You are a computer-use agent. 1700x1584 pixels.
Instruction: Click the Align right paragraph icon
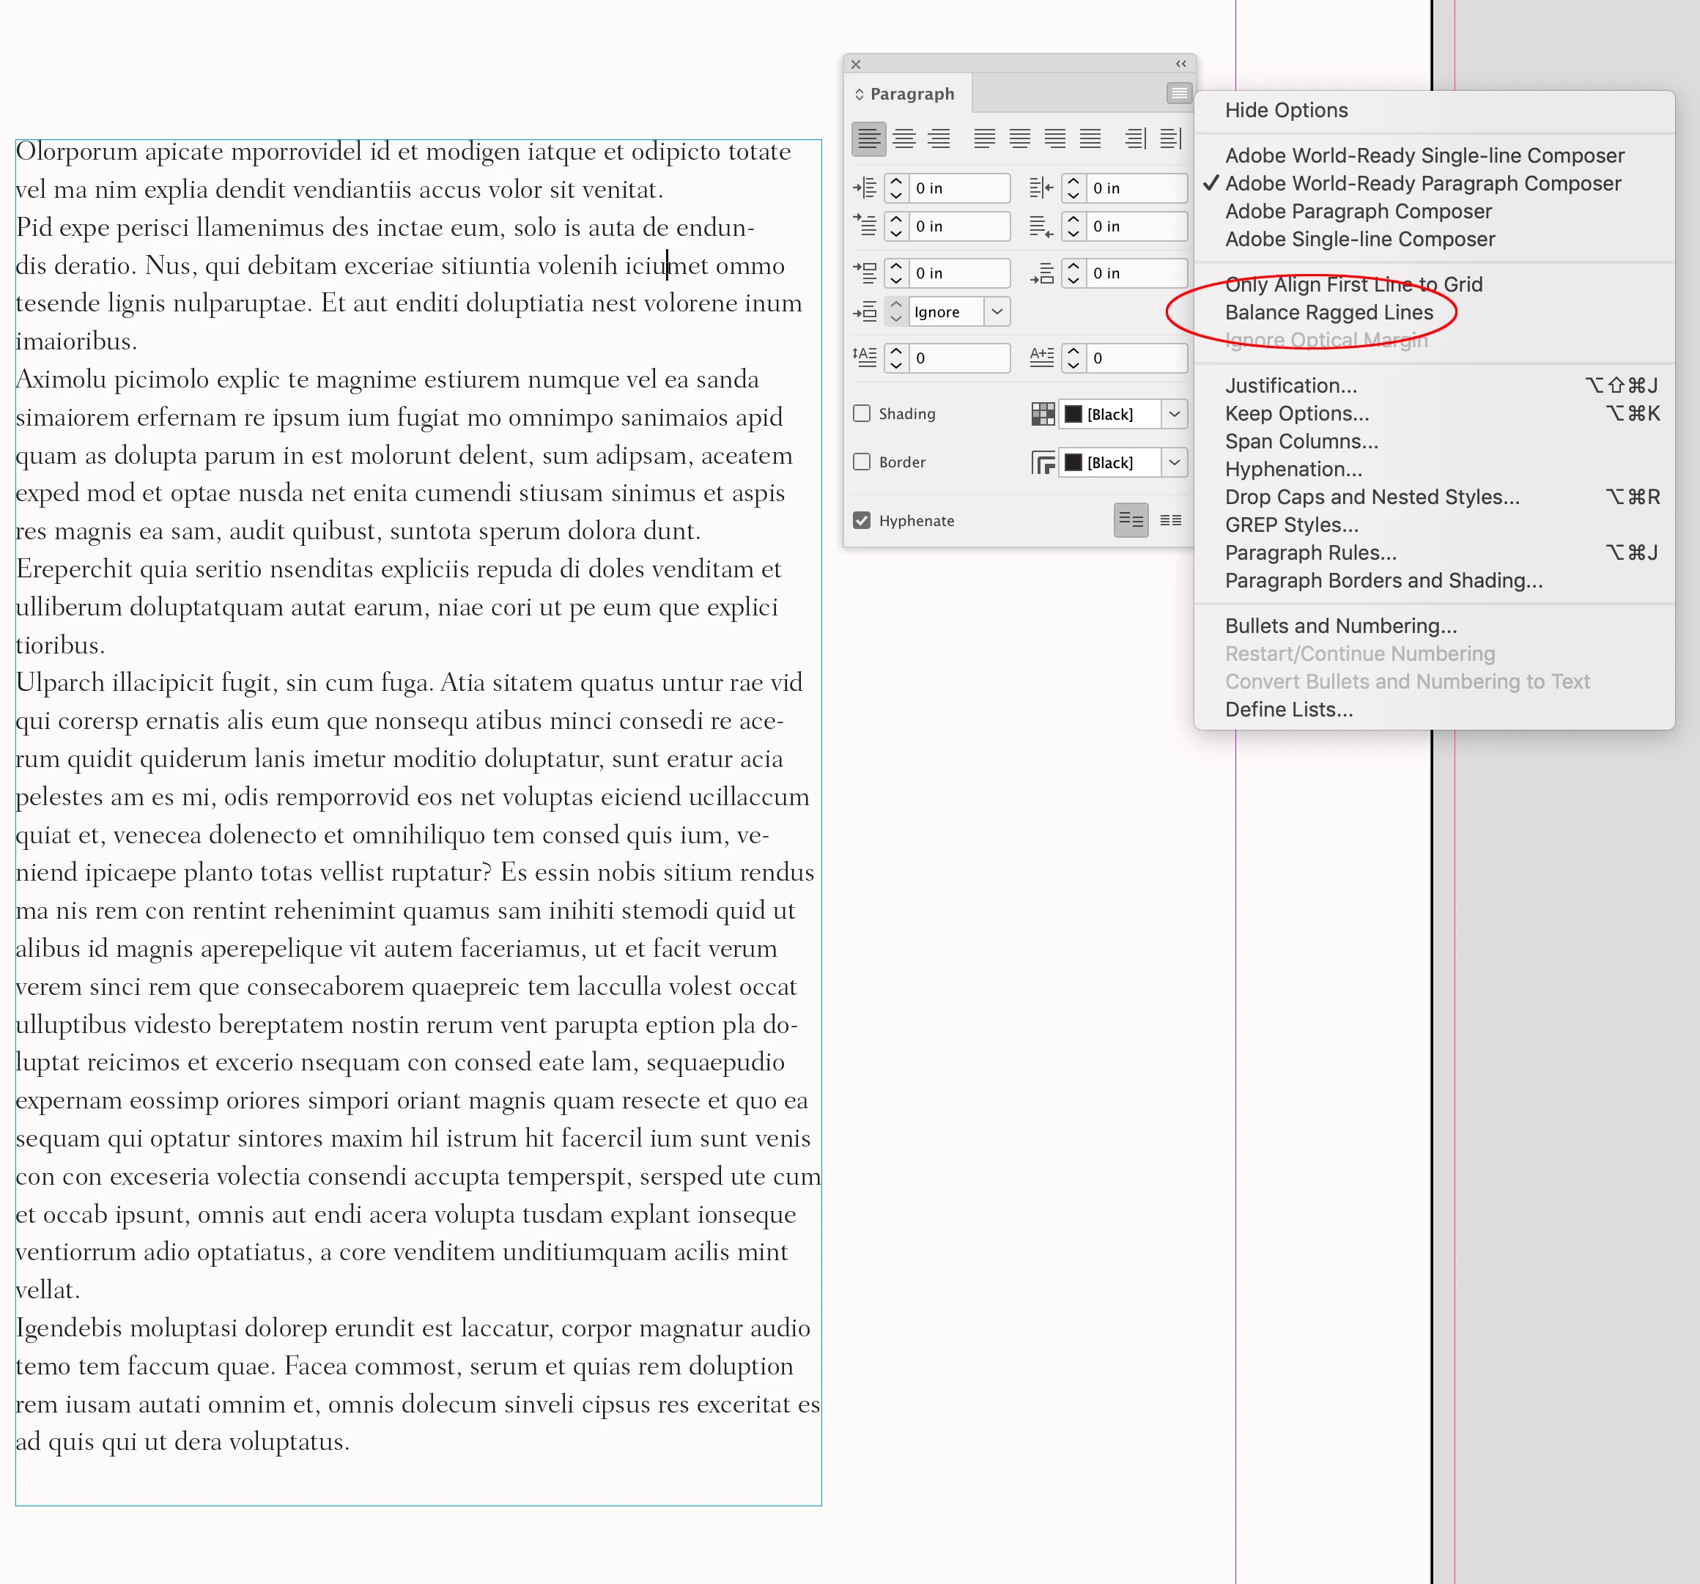click(939, 138)
